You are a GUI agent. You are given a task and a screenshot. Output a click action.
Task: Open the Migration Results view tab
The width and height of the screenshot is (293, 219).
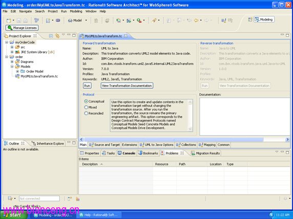[205, 153]
